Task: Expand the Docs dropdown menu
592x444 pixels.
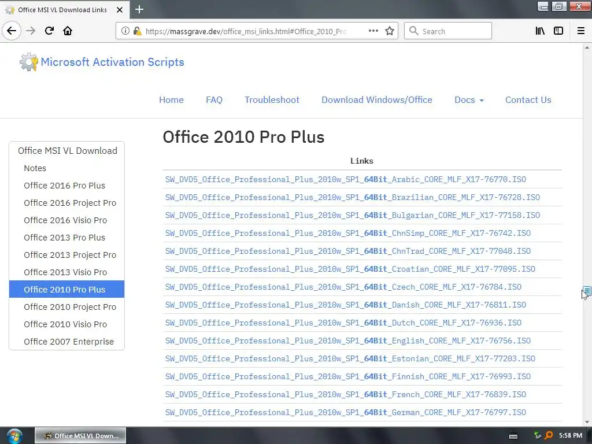Action: (x=469, y=100)
